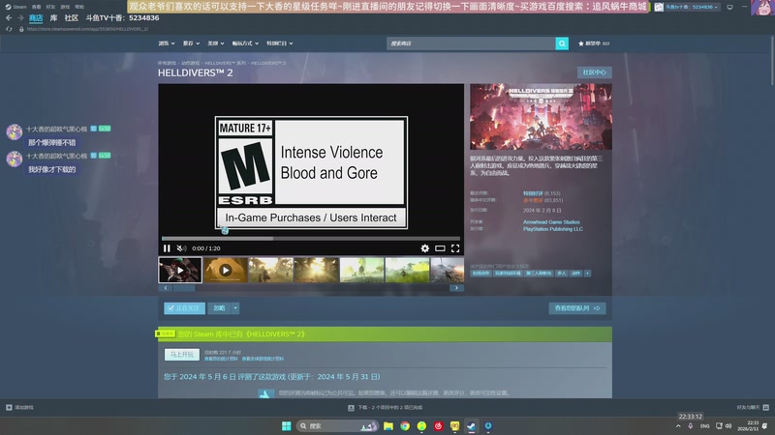
Task: Focus the store search input field
Action: point(471,43)
